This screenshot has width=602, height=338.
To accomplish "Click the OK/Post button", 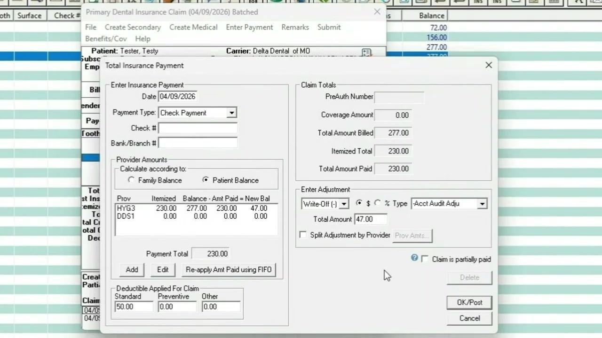I will point(469,302).
